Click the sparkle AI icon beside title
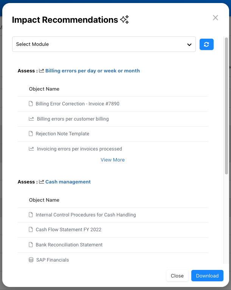 point(124,20)
